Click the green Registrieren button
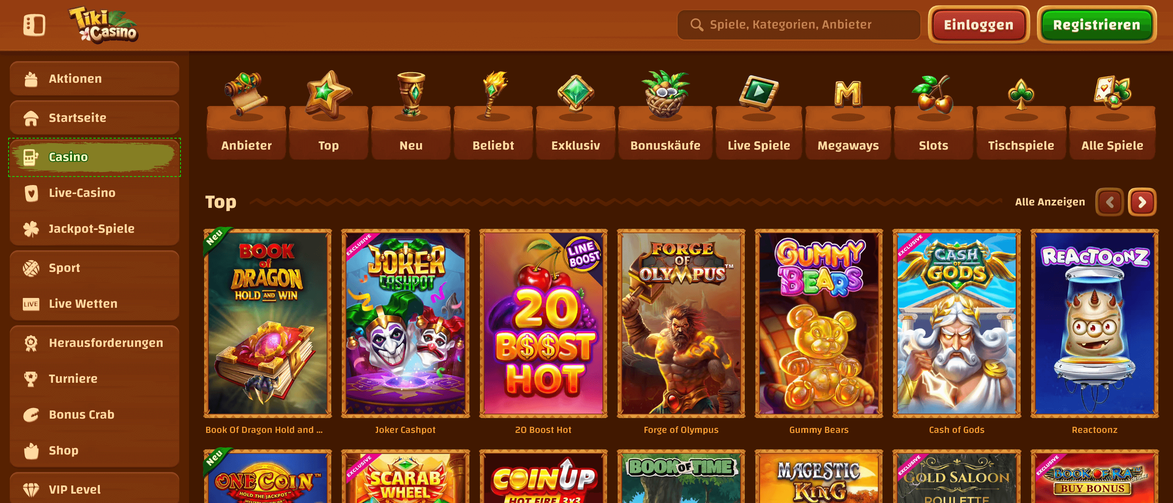Screen dimensions: 1173x503 coord(1096,24)
